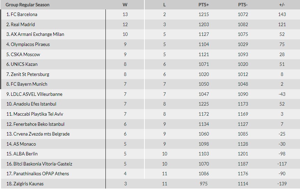Sort by the W column header

click(x=125, y=5)
